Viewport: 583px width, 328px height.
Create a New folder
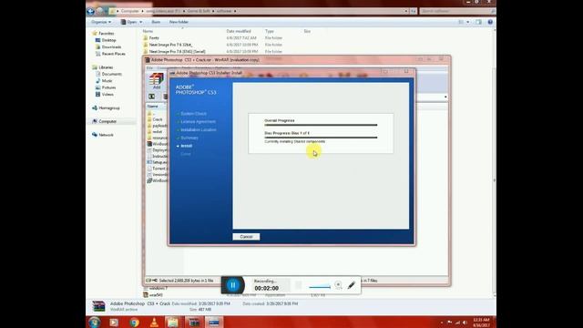pyautogui.click(x=179, y=22)
